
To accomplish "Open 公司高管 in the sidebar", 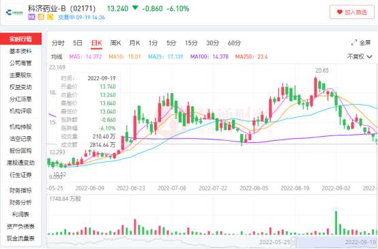I will coord(20,63).
